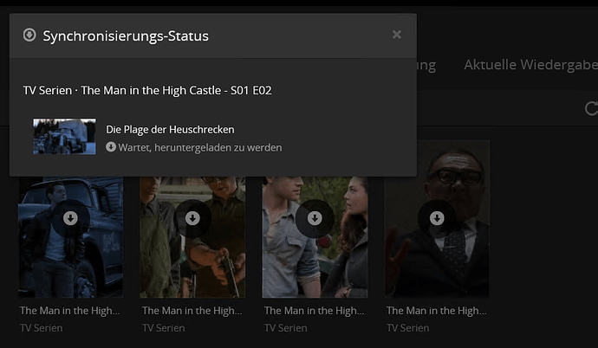Open first The Man in the High... title

point(70,311)
